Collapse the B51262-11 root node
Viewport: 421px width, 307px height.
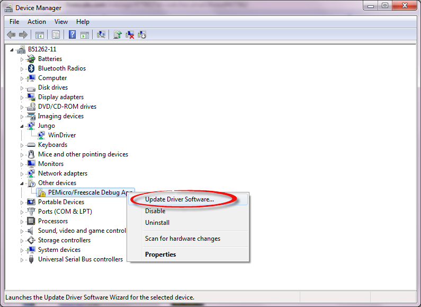[x=12, y=50]
